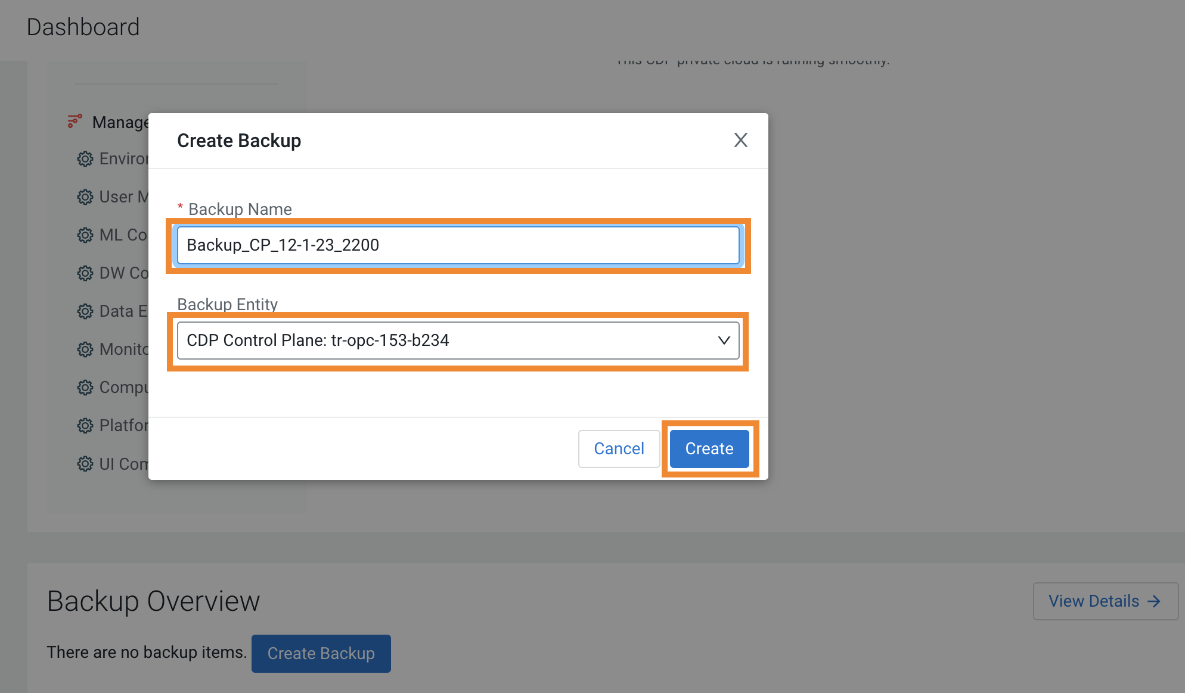Click the arrow icon next to View Details
The image size is (1185, 693).
(x=1154, y=601)
